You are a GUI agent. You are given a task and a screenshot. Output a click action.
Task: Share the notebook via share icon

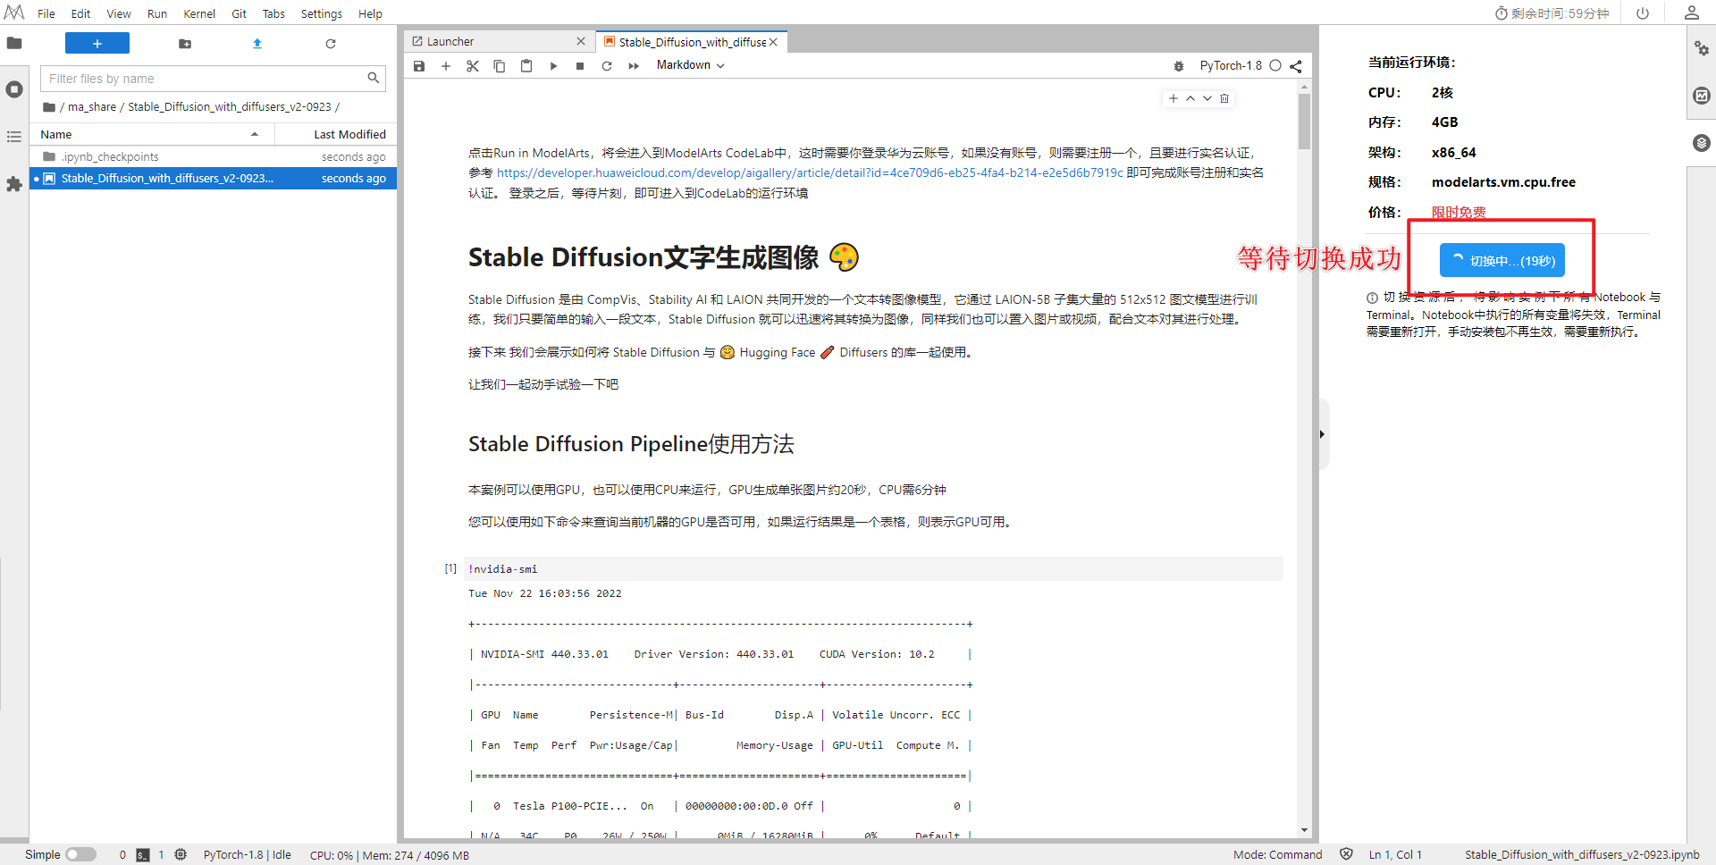click(x=1296, y=66)
